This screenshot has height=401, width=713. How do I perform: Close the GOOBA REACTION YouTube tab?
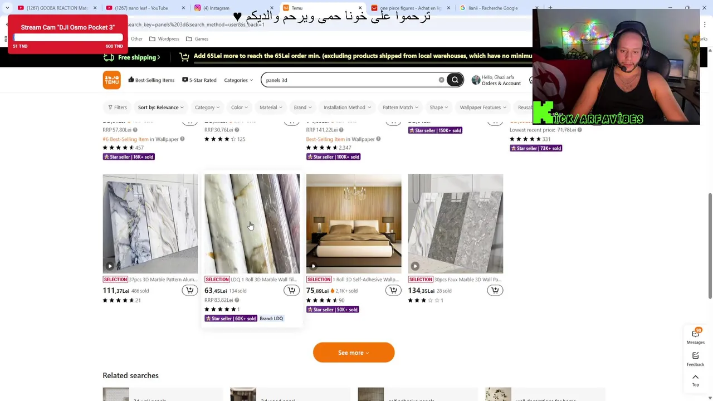[x=95, y=8]
